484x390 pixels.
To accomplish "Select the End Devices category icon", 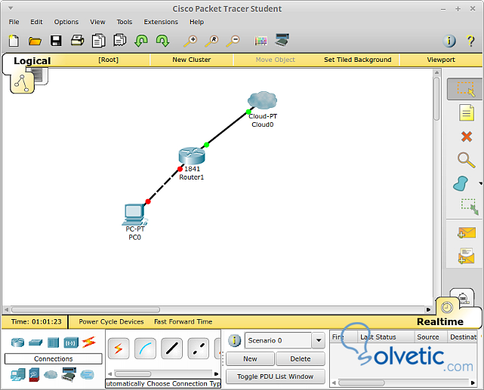I will click(x=17, y=375).
